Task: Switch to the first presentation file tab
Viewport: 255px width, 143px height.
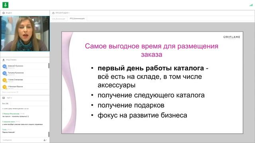Action: (59, 19)
